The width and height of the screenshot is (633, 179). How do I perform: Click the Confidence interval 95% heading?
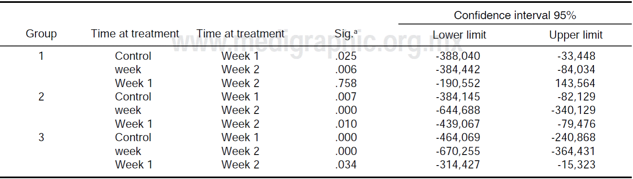(x=515, y=15)
